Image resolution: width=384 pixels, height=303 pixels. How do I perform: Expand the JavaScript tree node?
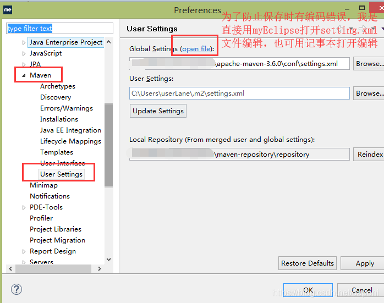point(24,53)
